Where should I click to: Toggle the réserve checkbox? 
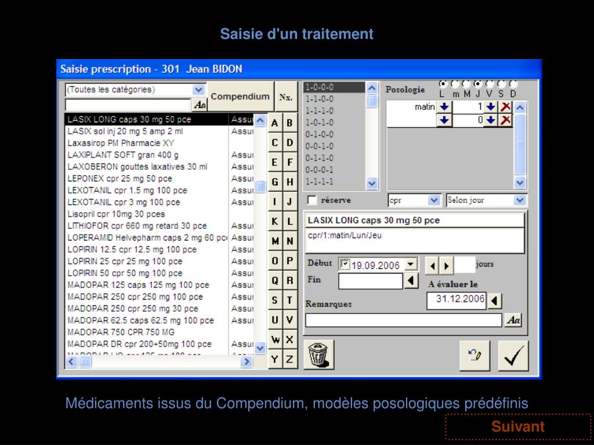[x=312, y=200]
